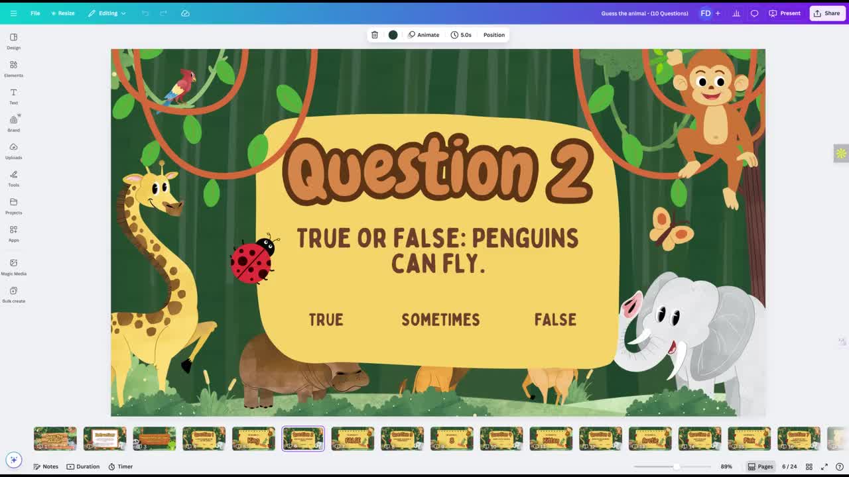This screenshot has height=477, width=849.
Task: Select the monkey illustration
Action: pyautogui.click(x=714, y=126)
